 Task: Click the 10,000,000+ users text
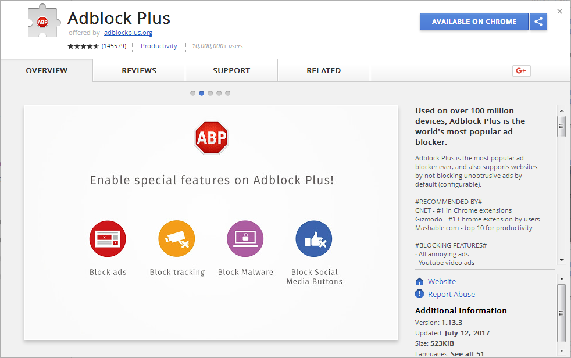tap(217, 46)
